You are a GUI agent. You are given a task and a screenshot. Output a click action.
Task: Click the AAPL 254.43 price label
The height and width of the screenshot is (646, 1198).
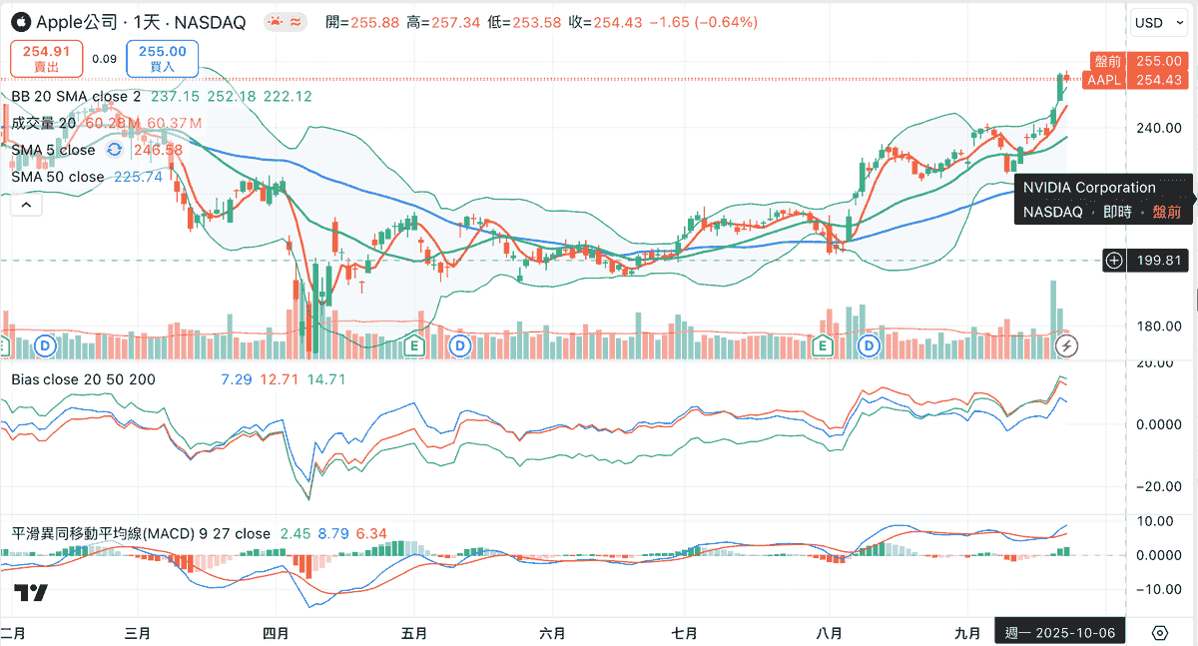point(1135,80)
